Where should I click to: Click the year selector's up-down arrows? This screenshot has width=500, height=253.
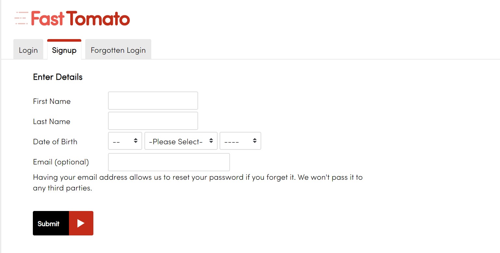[x=255, y=141]
